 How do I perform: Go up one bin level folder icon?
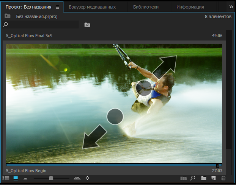(x=7, y=16)
